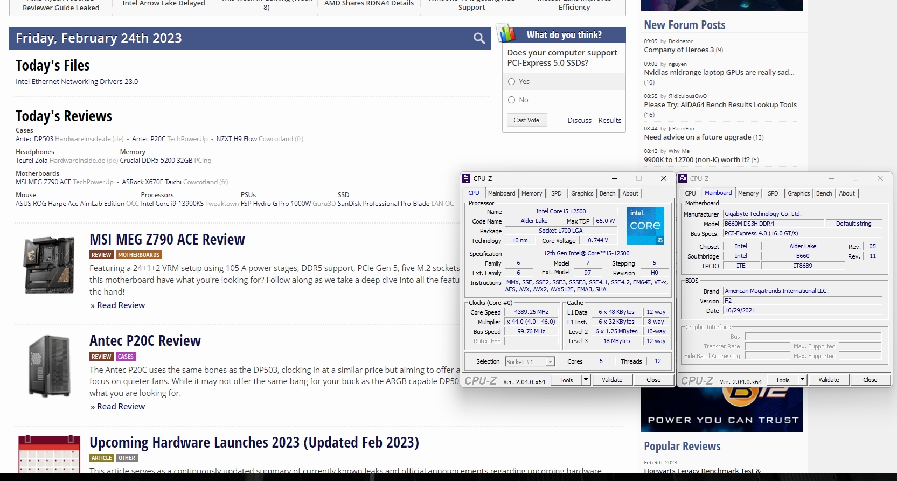Switch to CPU tab in right CPU-Z window
Screen dimensions: 897x481
[x=691, y=193]
